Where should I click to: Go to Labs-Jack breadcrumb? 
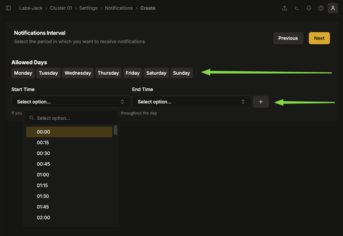(31, 8)
